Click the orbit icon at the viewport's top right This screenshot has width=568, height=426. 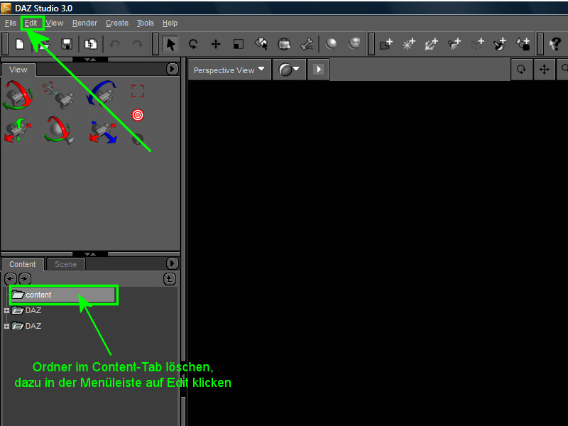[x=521, y=69]
